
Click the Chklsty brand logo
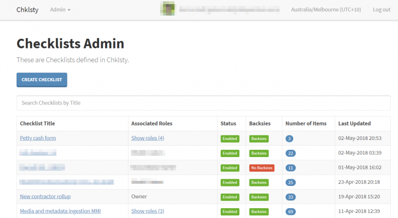pyautogui.click(x=27, y=10)
